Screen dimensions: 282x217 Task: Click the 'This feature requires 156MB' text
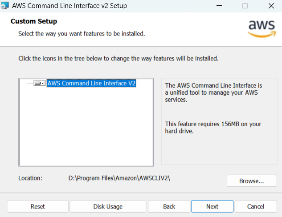213,128
